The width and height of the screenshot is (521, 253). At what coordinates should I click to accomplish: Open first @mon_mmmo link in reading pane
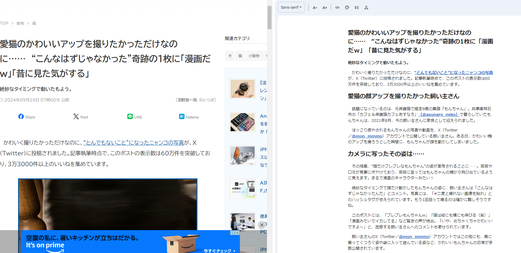coord(367,136)
